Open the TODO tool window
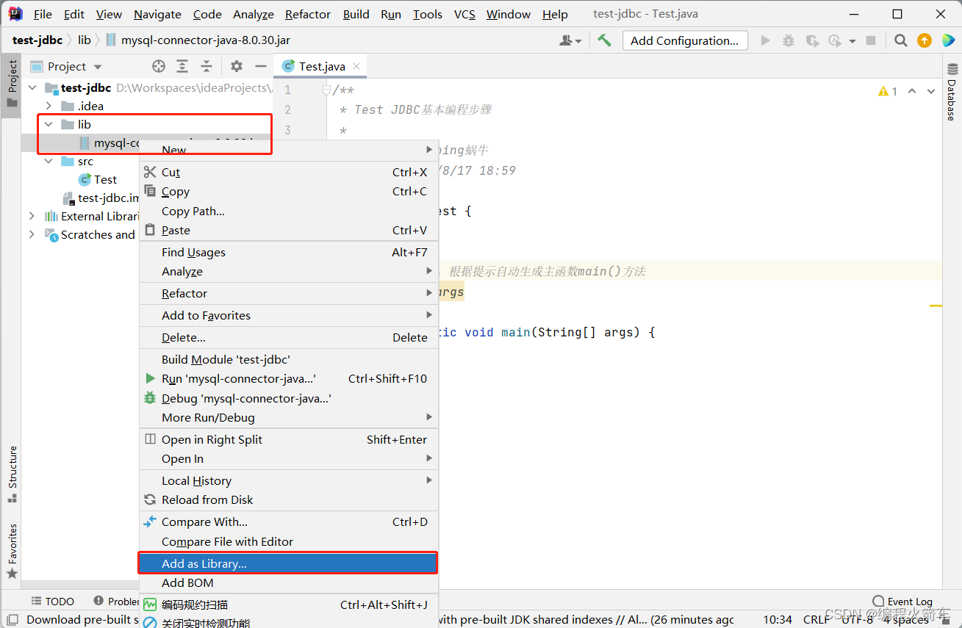 [x=53, y=601]
